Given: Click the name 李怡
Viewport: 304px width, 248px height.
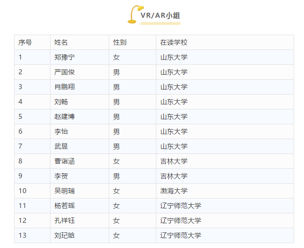Looking at the screenshot, I should click(x=61, y=132).
